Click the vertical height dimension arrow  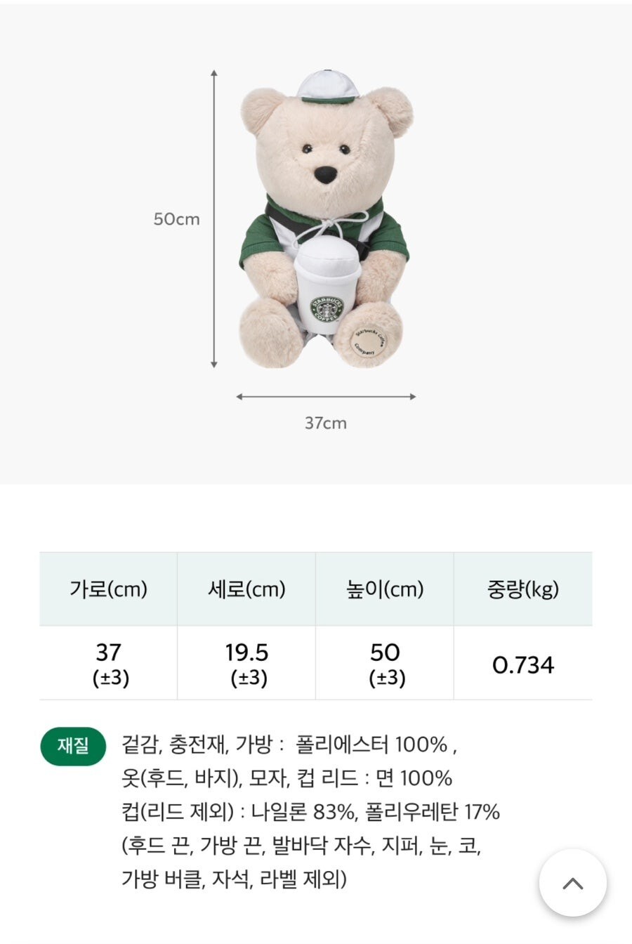(x=214, y=218)
